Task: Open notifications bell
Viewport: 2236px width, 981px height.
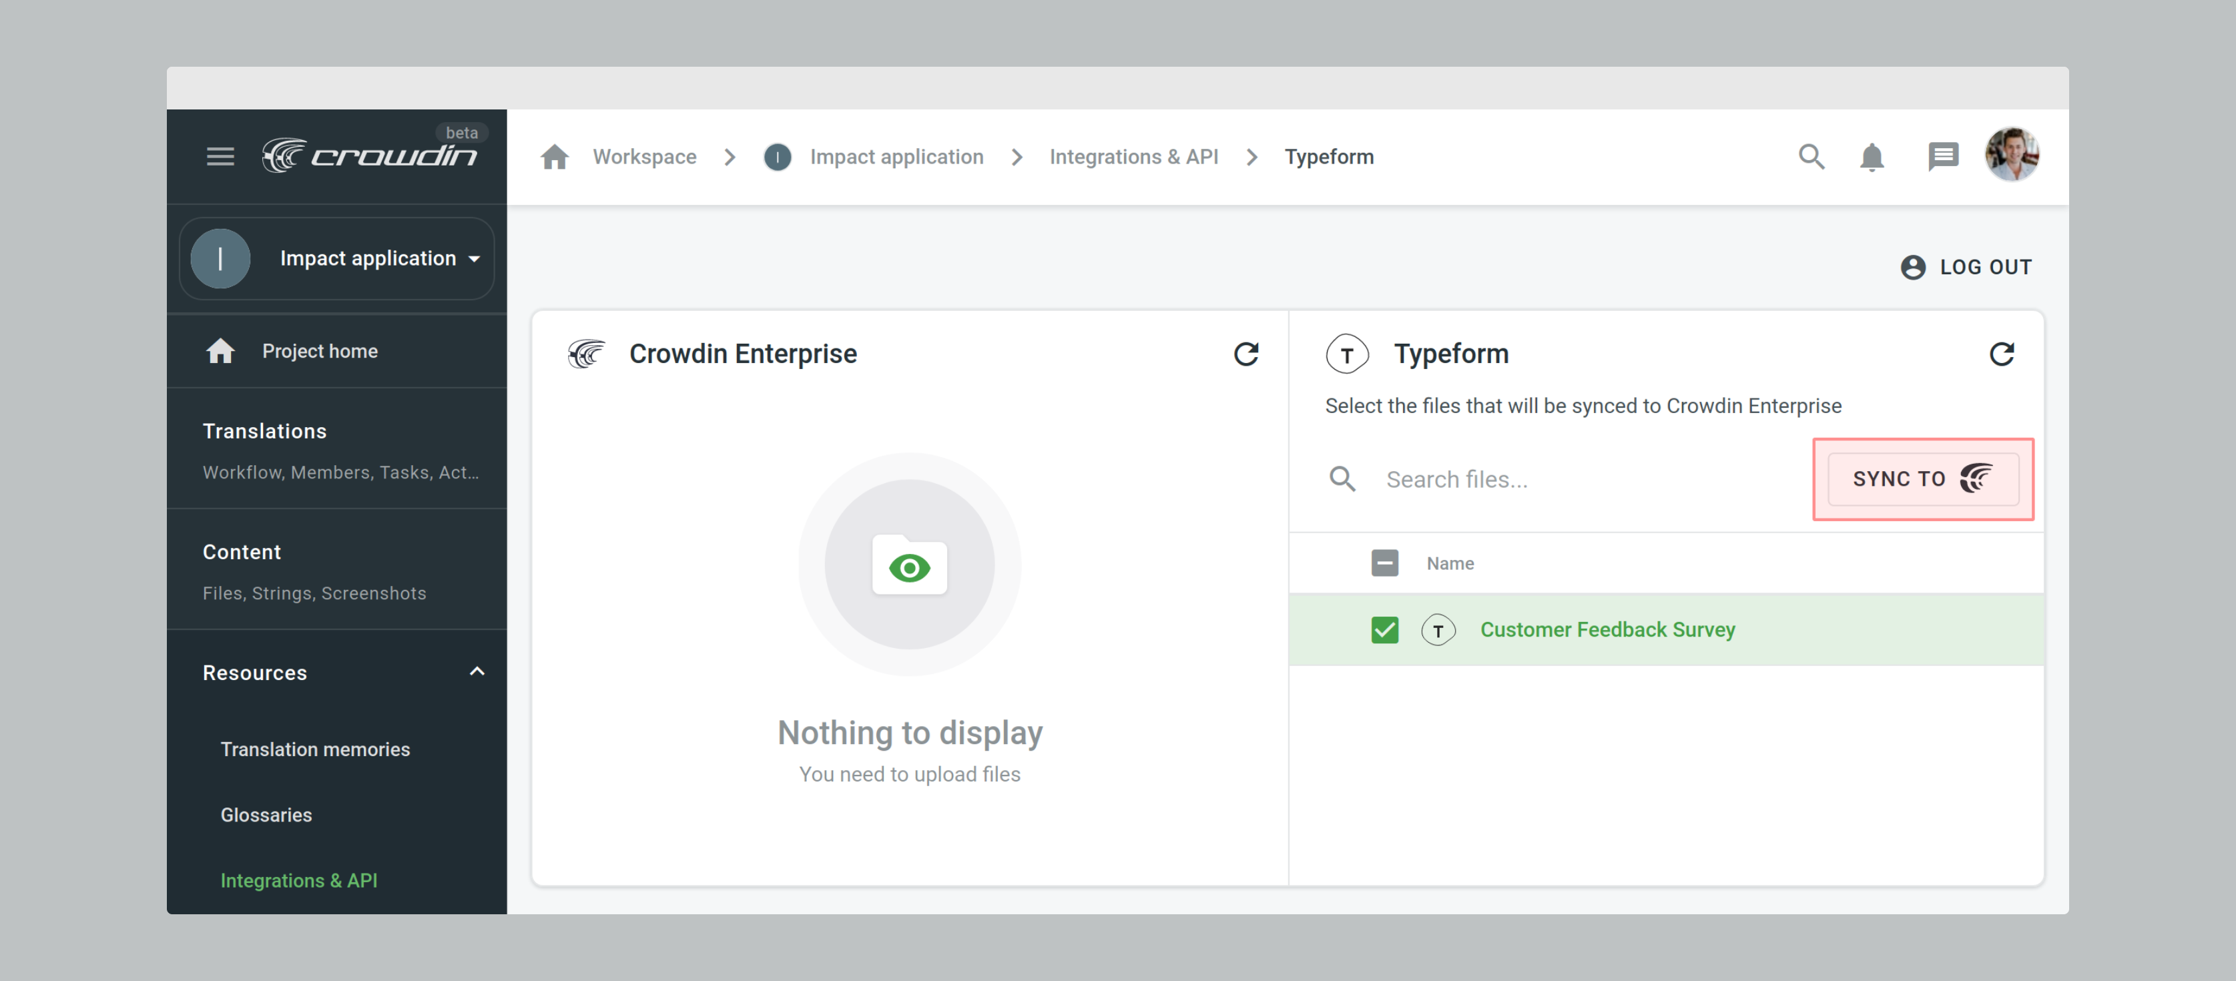Action: pyautogui.click(x=1872, y=157)
